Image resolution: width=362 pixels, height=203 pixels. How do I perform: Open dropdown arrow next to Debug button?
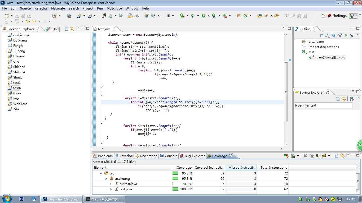198,16
